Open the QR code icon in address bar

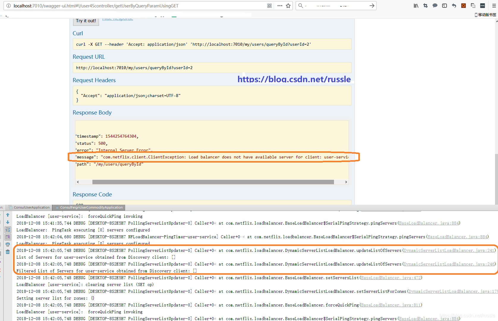pyautogui.click(x=270, y=6)
